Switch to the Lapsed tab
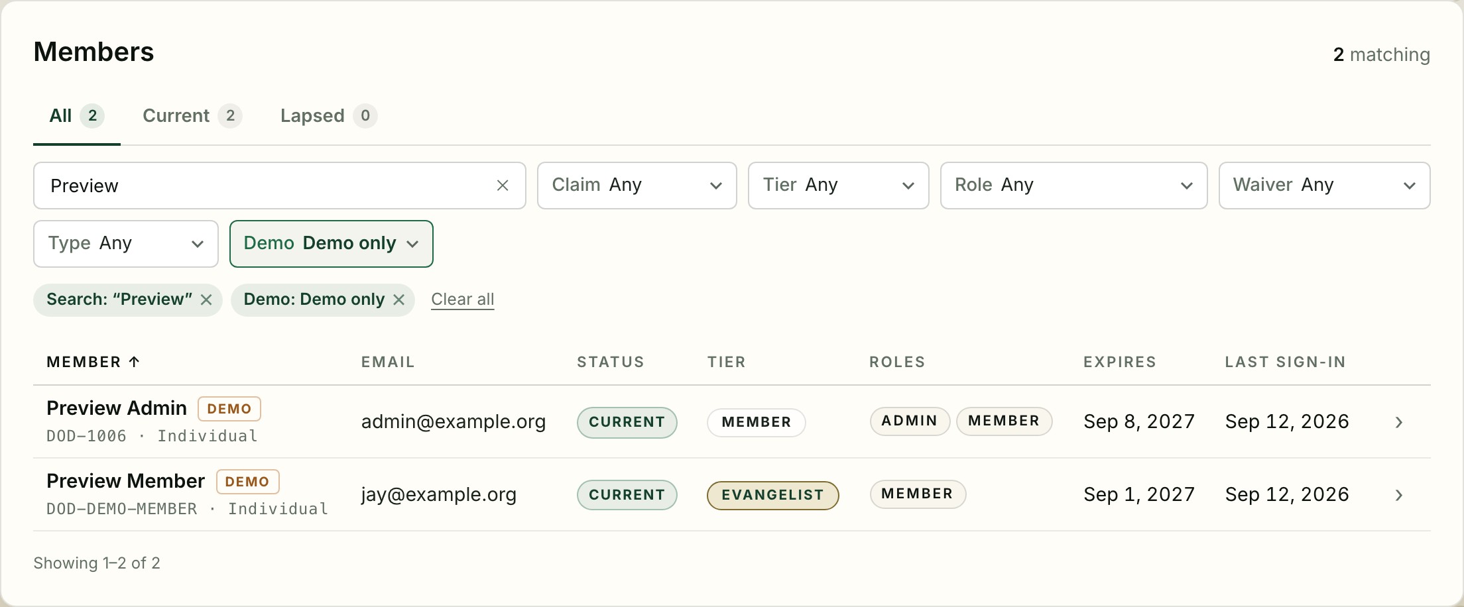This screenshot has width=1464, height=607. point(329,116)
